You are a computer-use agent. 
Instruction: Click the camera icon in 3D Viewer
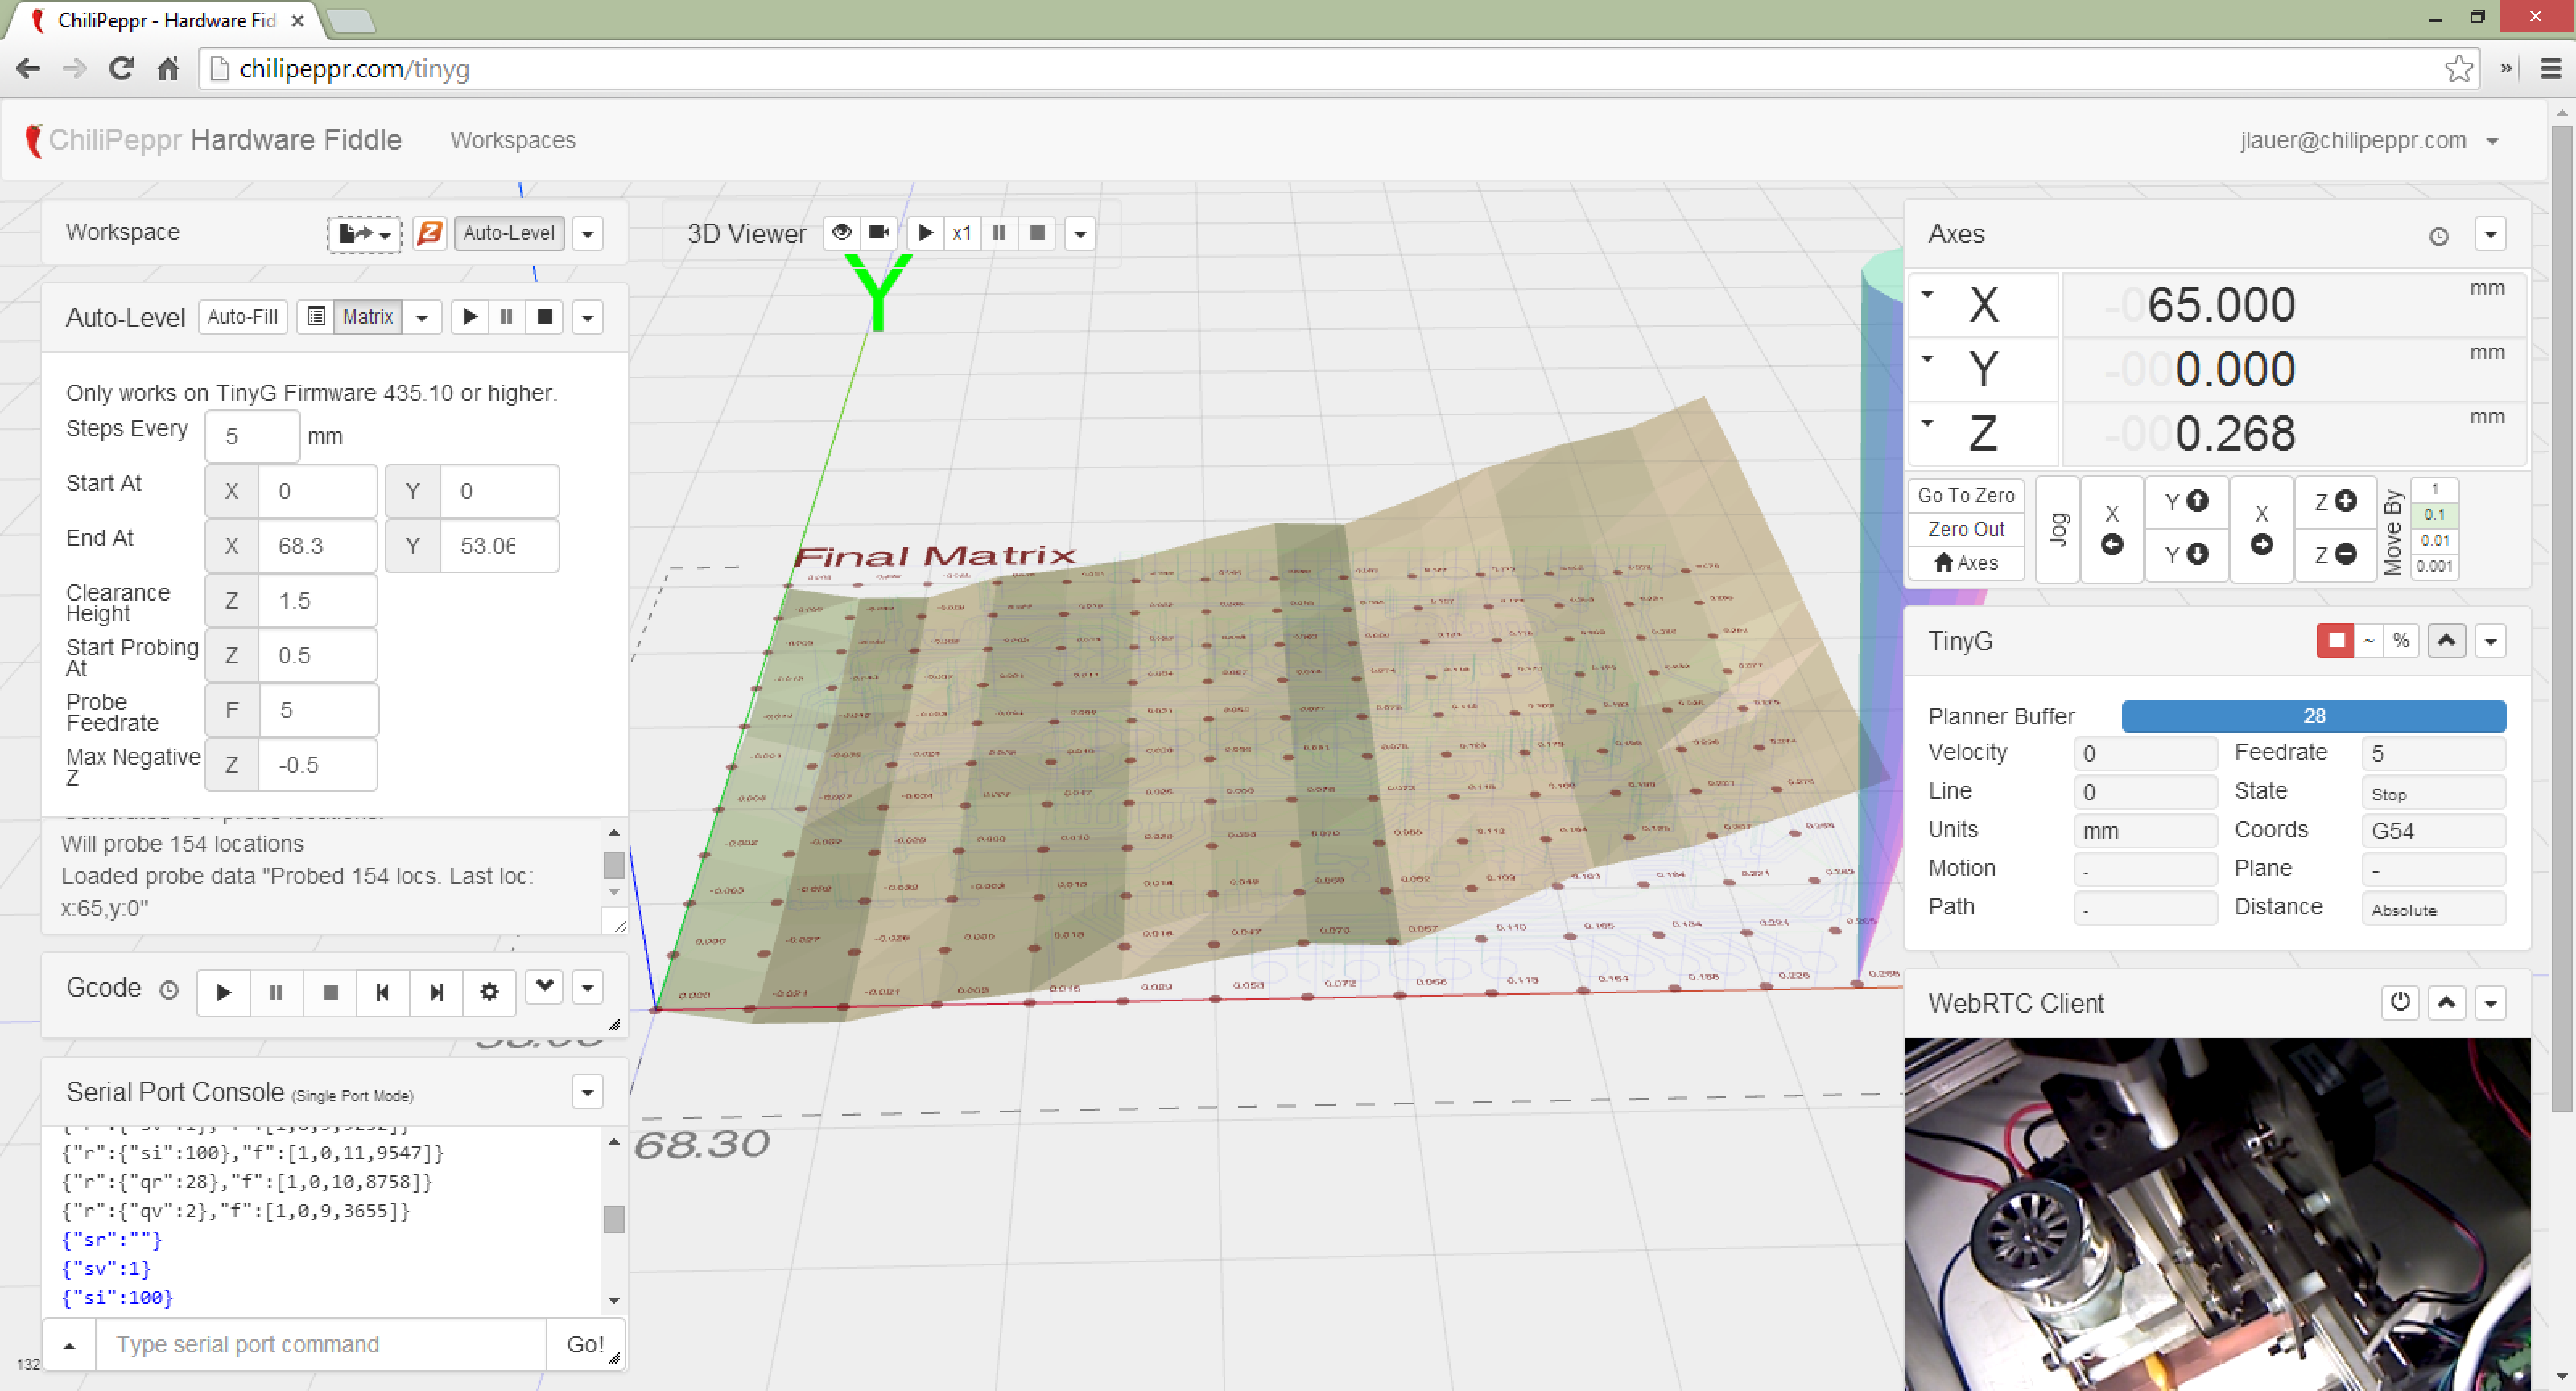(x=879, y=233)
